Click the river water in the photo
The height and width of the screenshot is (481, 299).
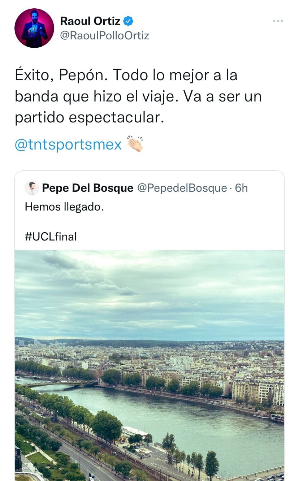(x=202, y=426)
